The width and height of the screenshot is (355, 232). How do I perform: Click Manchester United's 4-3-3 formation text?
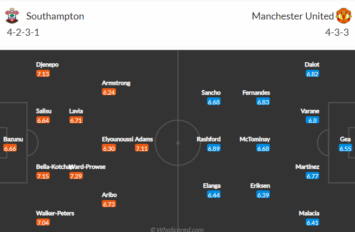[x=337, y=32]
